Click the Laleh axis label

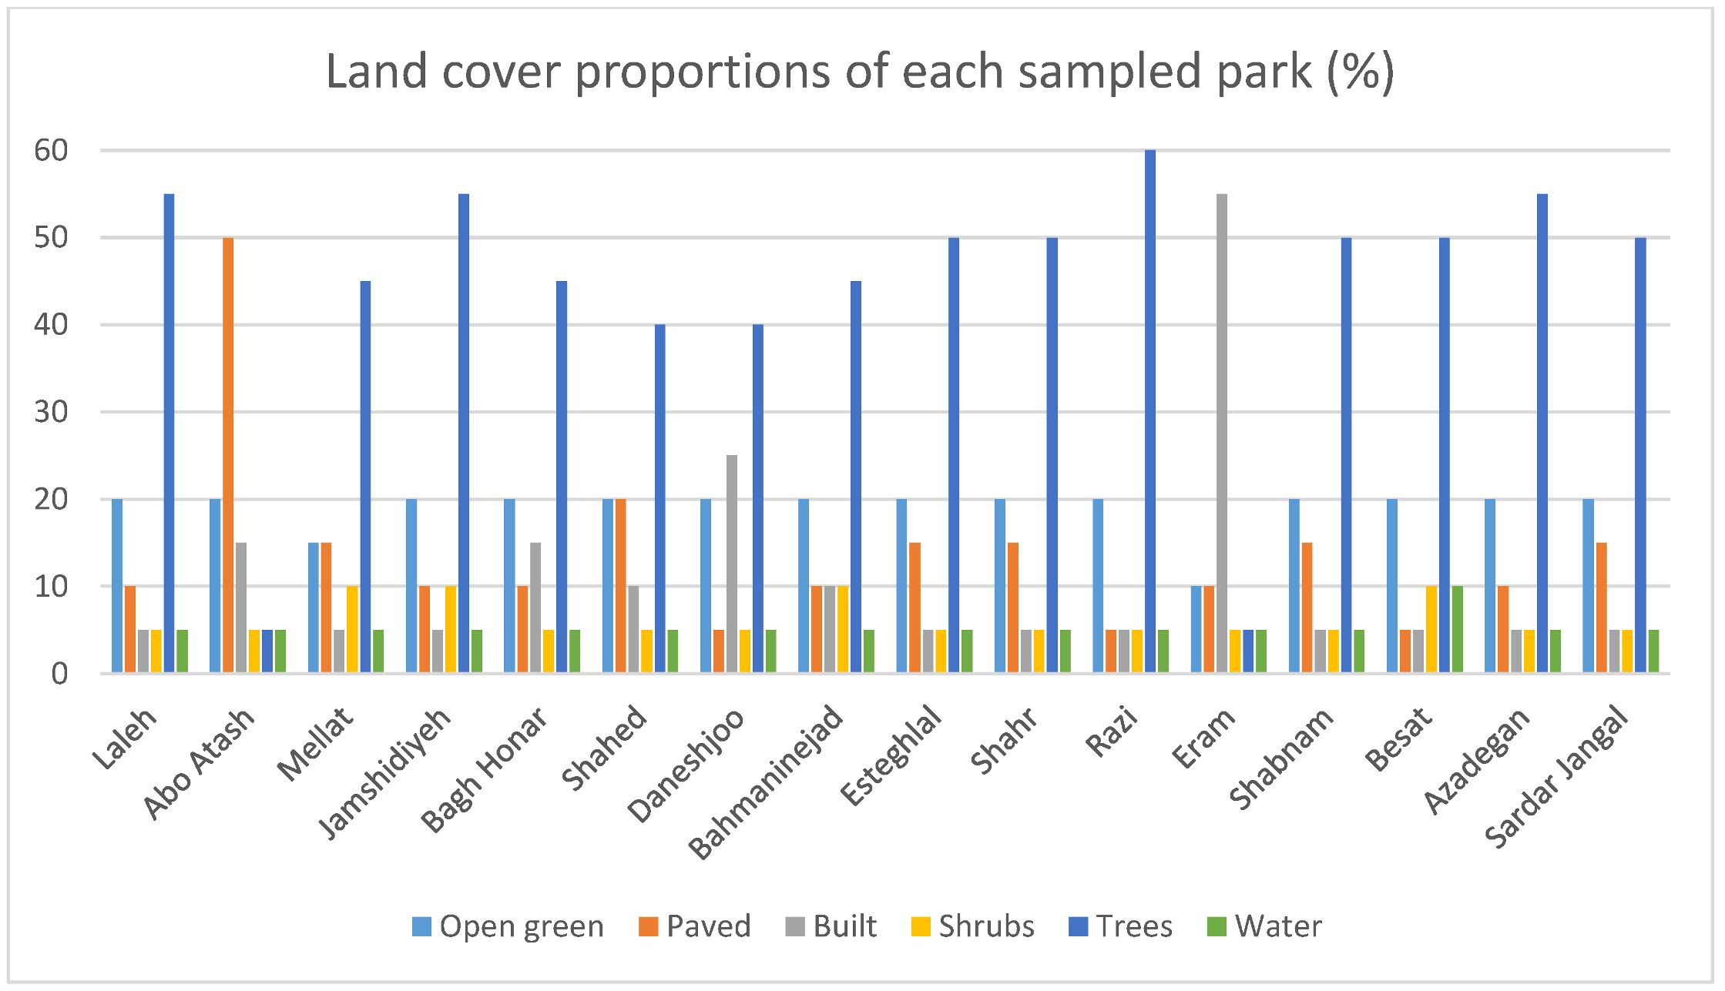tap(126, 738)
